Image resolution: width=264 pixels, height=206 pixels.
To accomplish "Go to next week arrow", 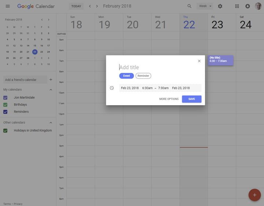I will point(97,6).
